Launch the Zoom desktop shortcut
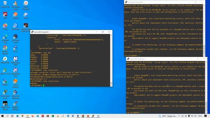Screen dimensions: 210x118 (x=26, y=15)
